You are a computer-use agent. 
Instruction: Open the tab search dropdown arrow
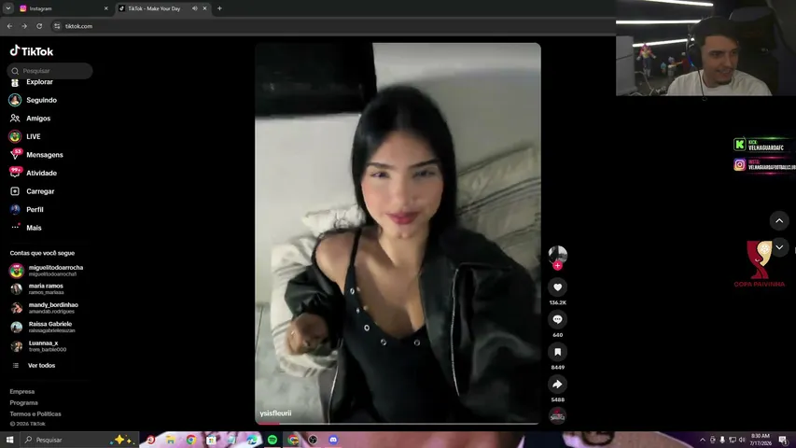tap(8, 8)
